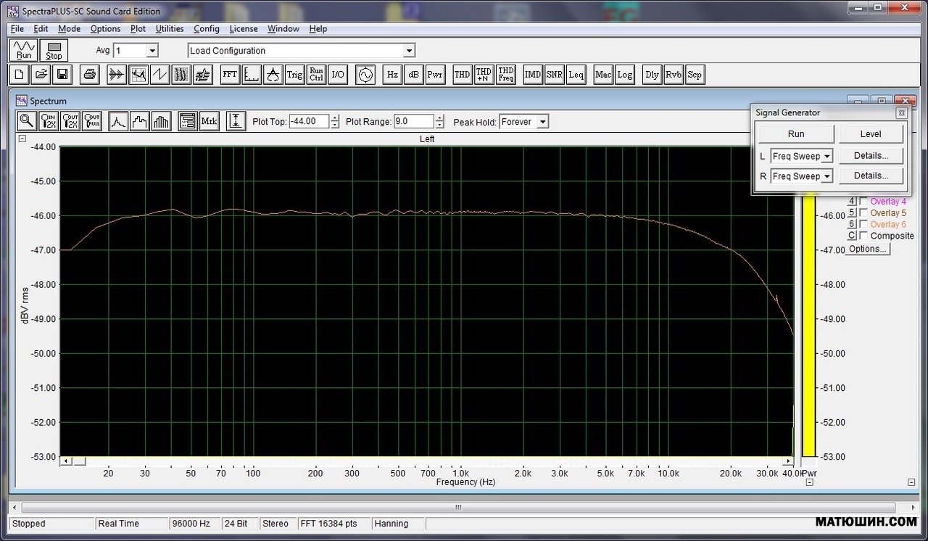This screenshot has width=928, height=541.
Task: Open the L channel Freq Sweep dropdown
Action: click(x=826, y=156)
